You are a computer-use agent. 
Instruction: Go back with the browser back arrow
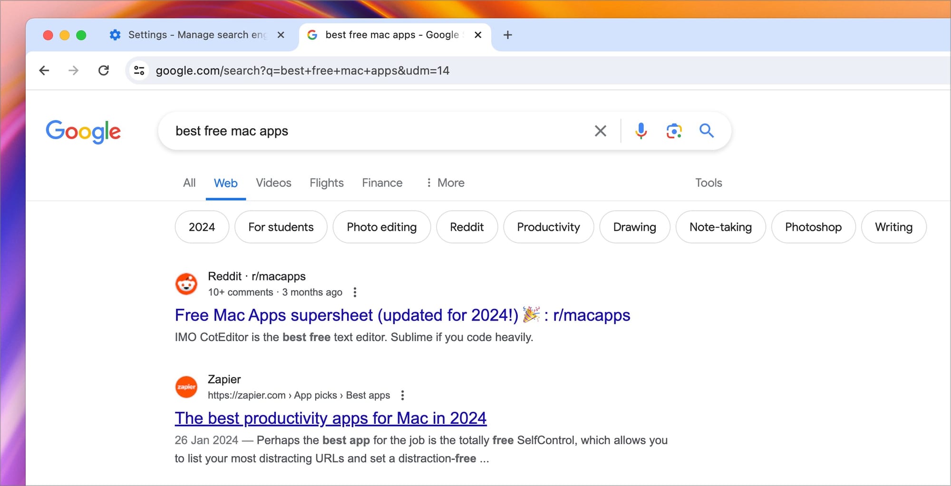coord(44,71)
